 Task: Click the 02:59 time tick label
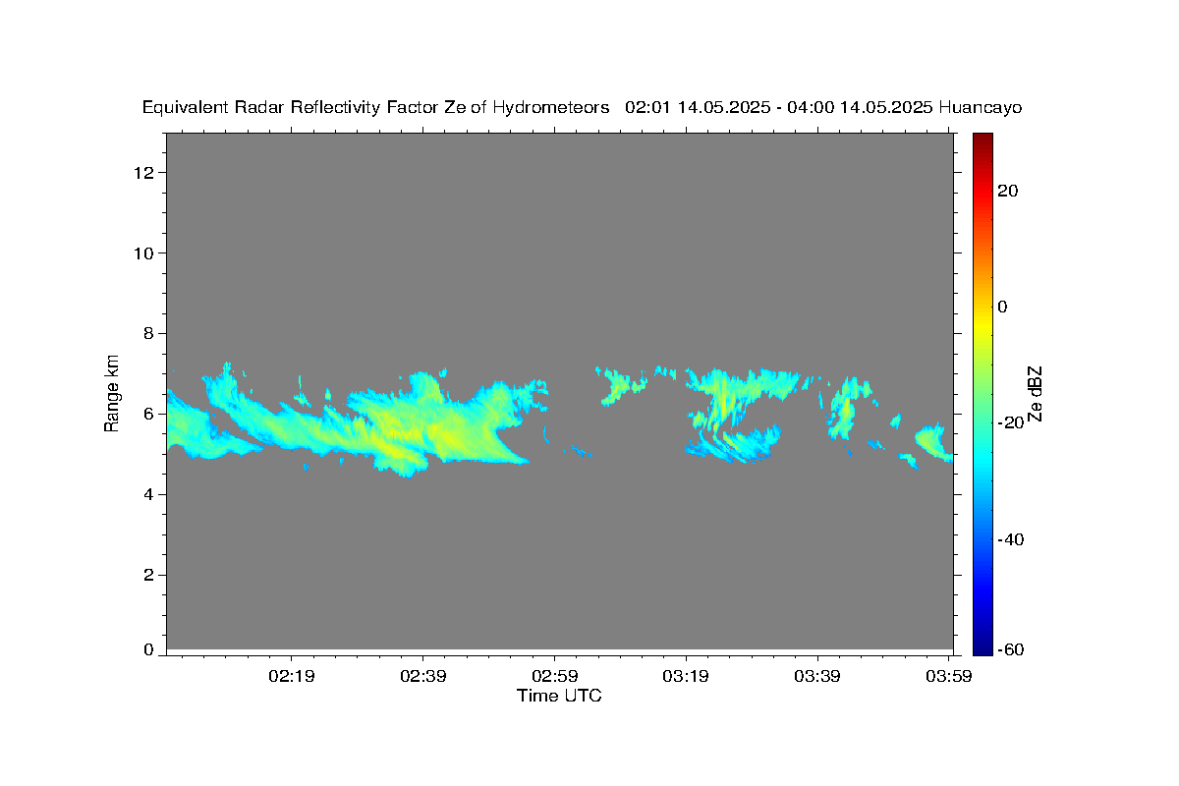[x=554, y=676]
